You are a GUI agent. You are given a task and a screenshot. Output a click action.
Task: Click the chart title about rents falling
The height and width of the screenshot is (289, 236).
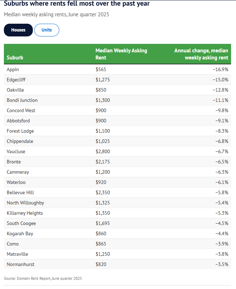click(x=77, y=4)
